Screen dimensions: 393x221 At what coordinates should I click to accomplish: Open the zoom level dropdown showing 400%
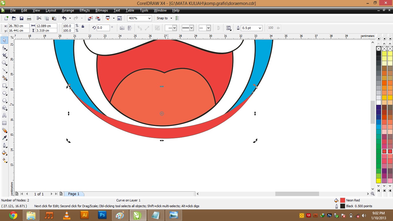pyautogui.click(x=150, y=18)
